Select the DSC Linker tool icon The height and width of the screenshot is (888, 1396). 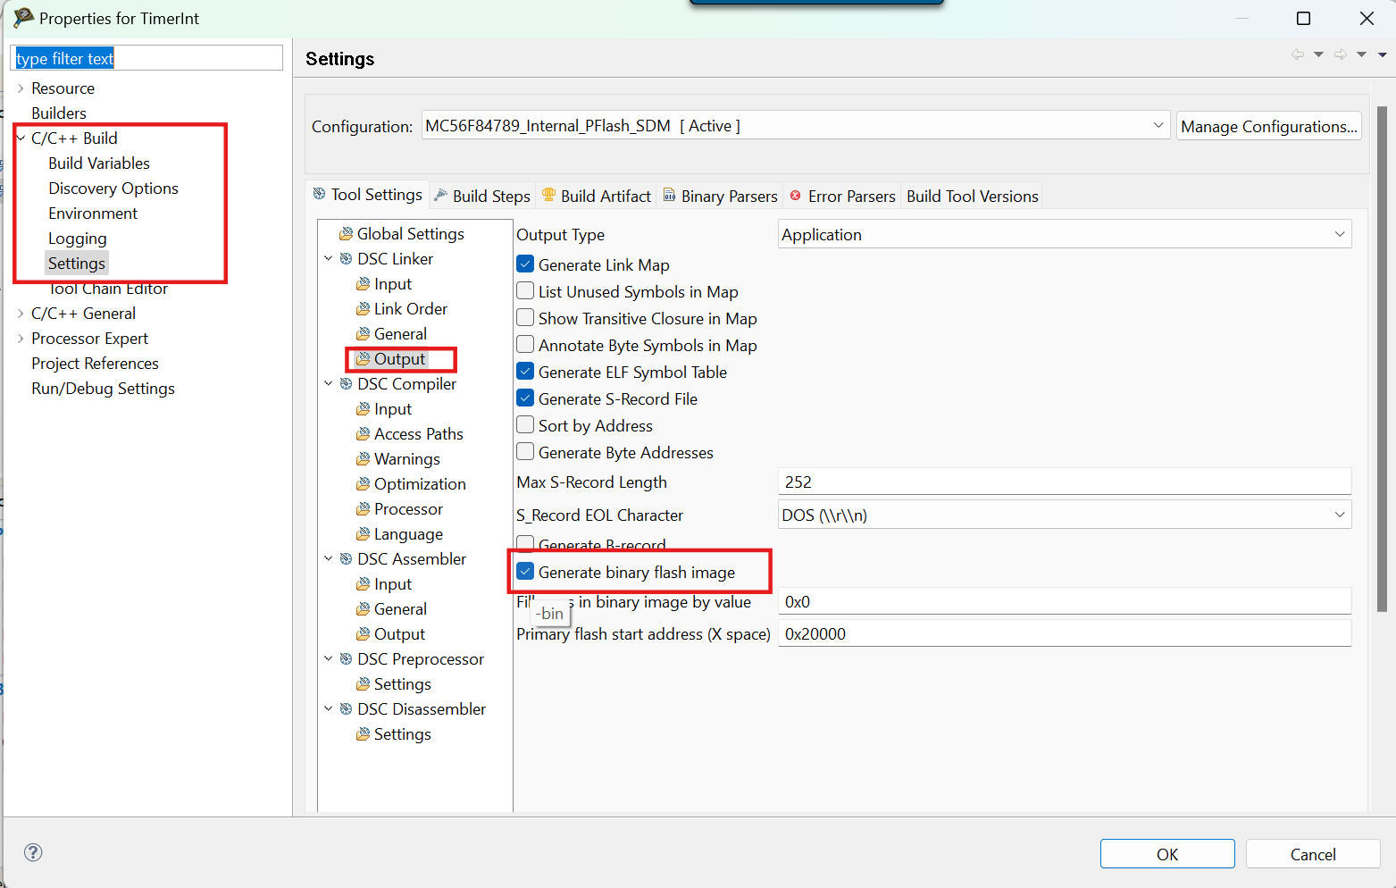346,258
